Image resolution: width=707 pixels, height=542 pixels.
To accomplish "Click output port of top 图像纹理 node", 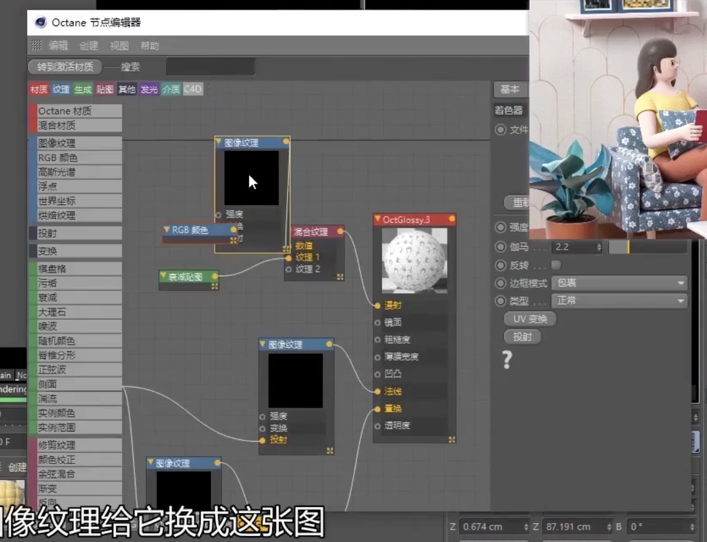I will click(286, 142).
